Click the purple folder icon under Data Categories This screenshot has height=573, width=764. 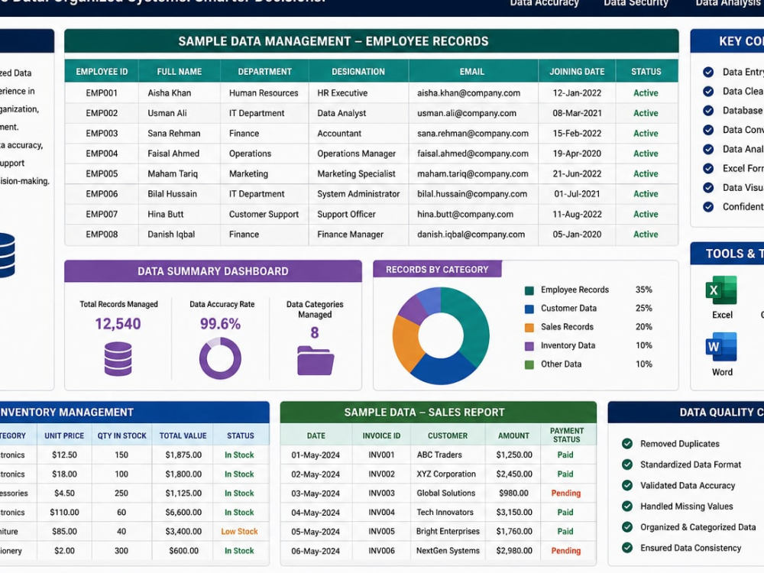[316, 360]
